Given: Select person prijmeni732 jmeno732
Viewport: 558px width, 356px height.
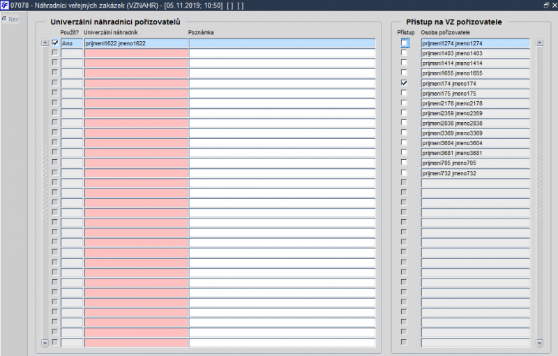Looking at the screenshot, I should (475, 173).
